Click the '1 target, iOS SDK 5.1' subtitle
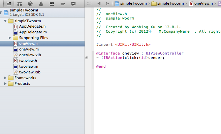 tap(27, 14)
